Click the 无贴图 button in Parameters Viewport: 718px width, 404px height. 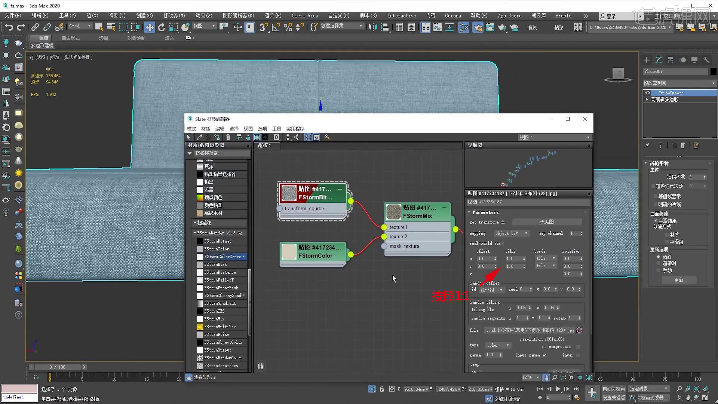tap(547, 222)
